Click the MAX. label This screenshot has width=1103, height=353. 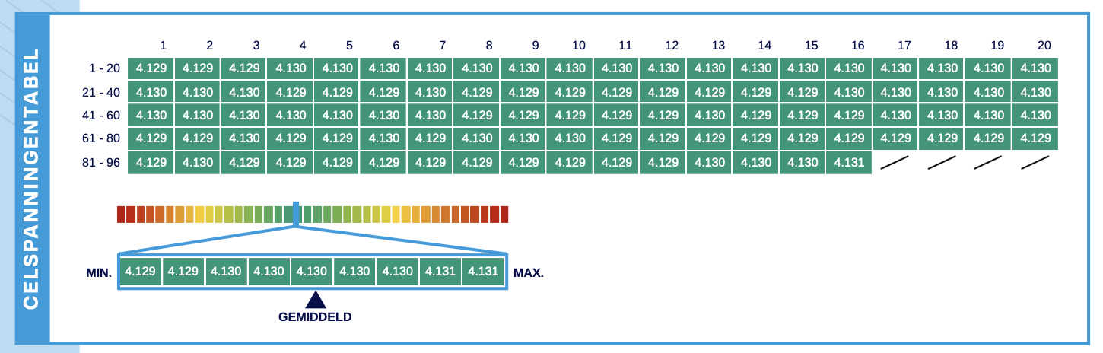coord(529,272)
